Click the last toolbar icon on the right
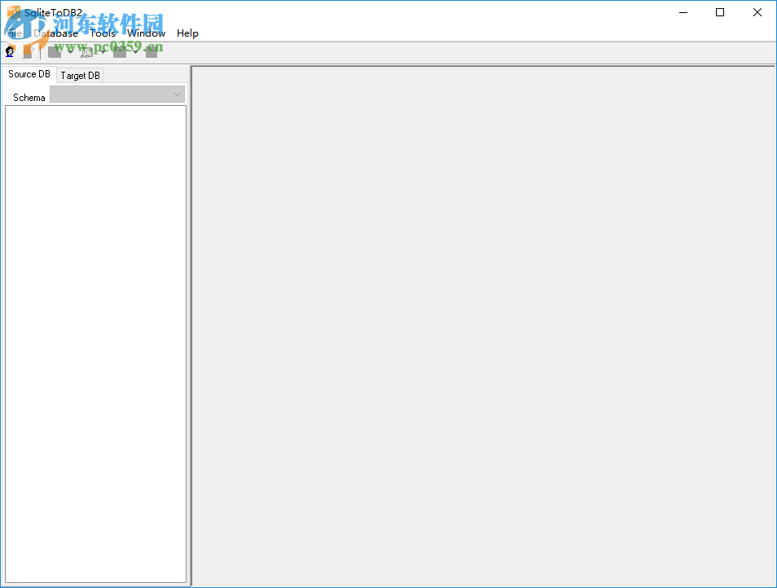This screenshot has height=588, width=777. tap(151, 51)
